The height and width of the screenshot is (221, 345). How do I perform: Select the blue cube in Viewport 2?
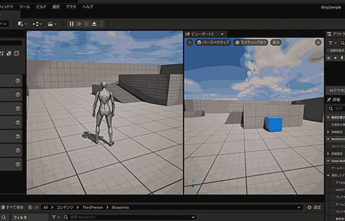click(274, 124)
